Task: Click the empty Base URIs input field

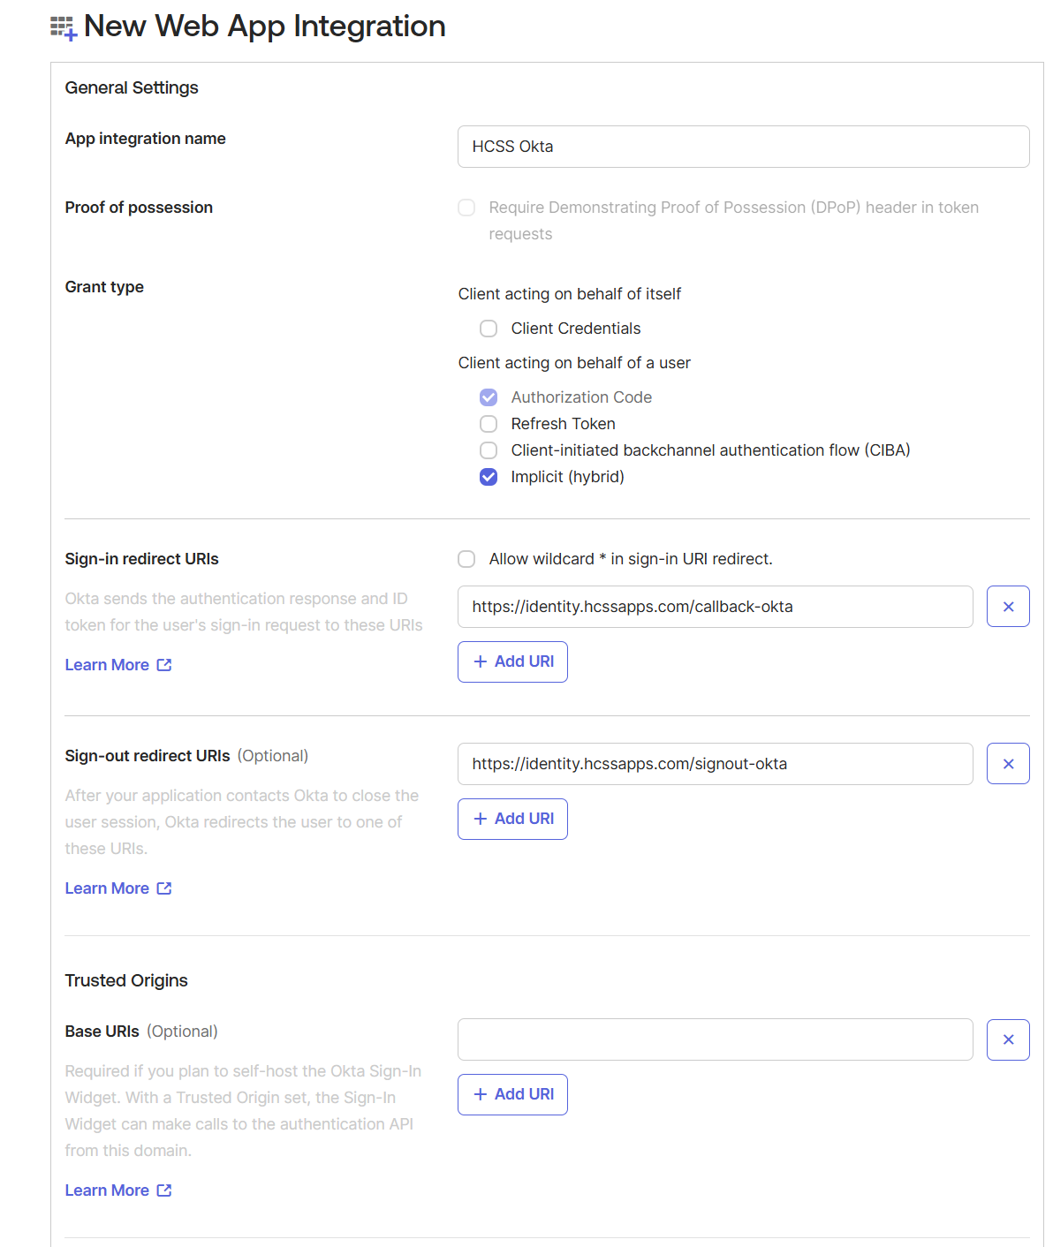Action: coord(715,1039)
